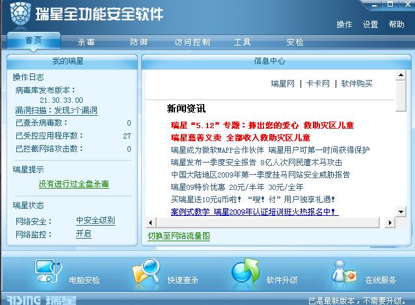Screen dimensions: 415x305
Task: Click the Rising lion shield logo
Action: coord(21,14)
